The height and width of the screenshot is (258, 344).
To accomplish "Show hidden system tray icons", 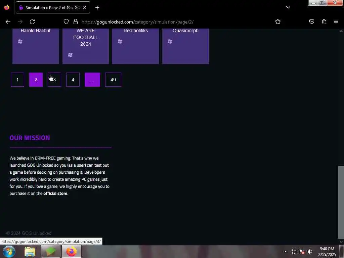I will point(286,252).
